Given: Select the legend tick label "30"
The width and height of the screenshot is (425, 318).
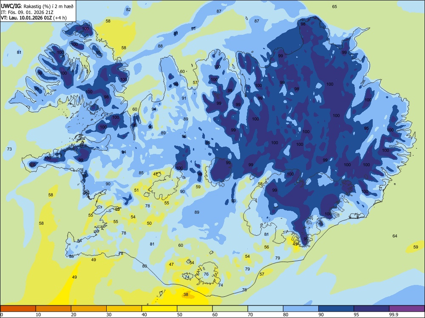Looking at the screenshot, I should point(109,315).
